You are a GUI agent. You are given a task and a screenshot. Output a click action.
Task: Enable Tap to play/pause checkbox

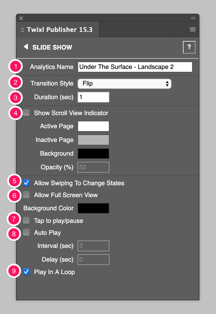pyautogui.click(x=26, y=221)
